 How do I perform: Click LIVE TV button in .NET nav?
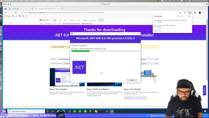[101, 20]
